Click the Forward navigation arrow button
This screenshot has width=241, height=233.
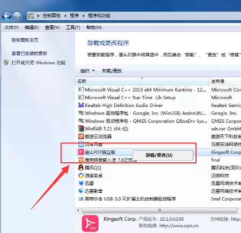point(17,16)
